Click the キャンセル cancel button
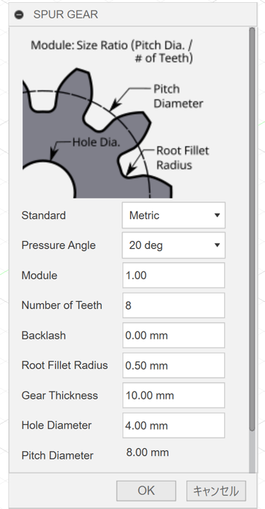This screenshot has height=509, width=265. 216,491
